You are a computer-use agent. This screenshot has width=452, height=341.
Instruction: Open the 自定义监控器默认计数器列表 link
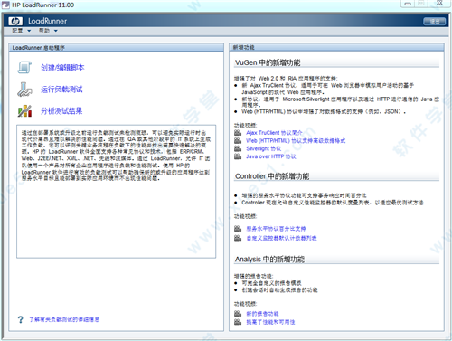click(x=281, y=238)
